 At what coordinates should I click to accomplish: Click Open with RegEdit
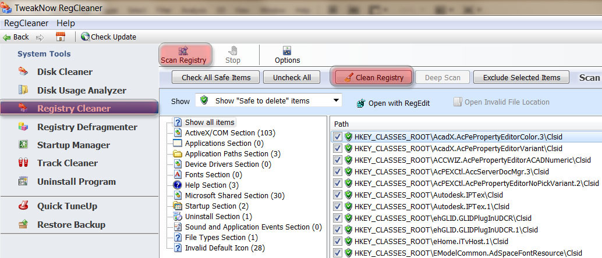pos(394,103)
